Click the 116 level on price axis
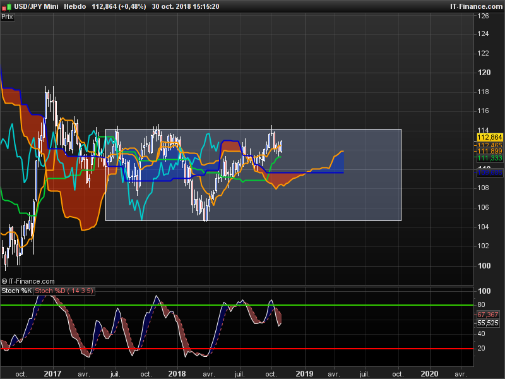The height and width of the screenshot is (379, 505). point(483,111)
